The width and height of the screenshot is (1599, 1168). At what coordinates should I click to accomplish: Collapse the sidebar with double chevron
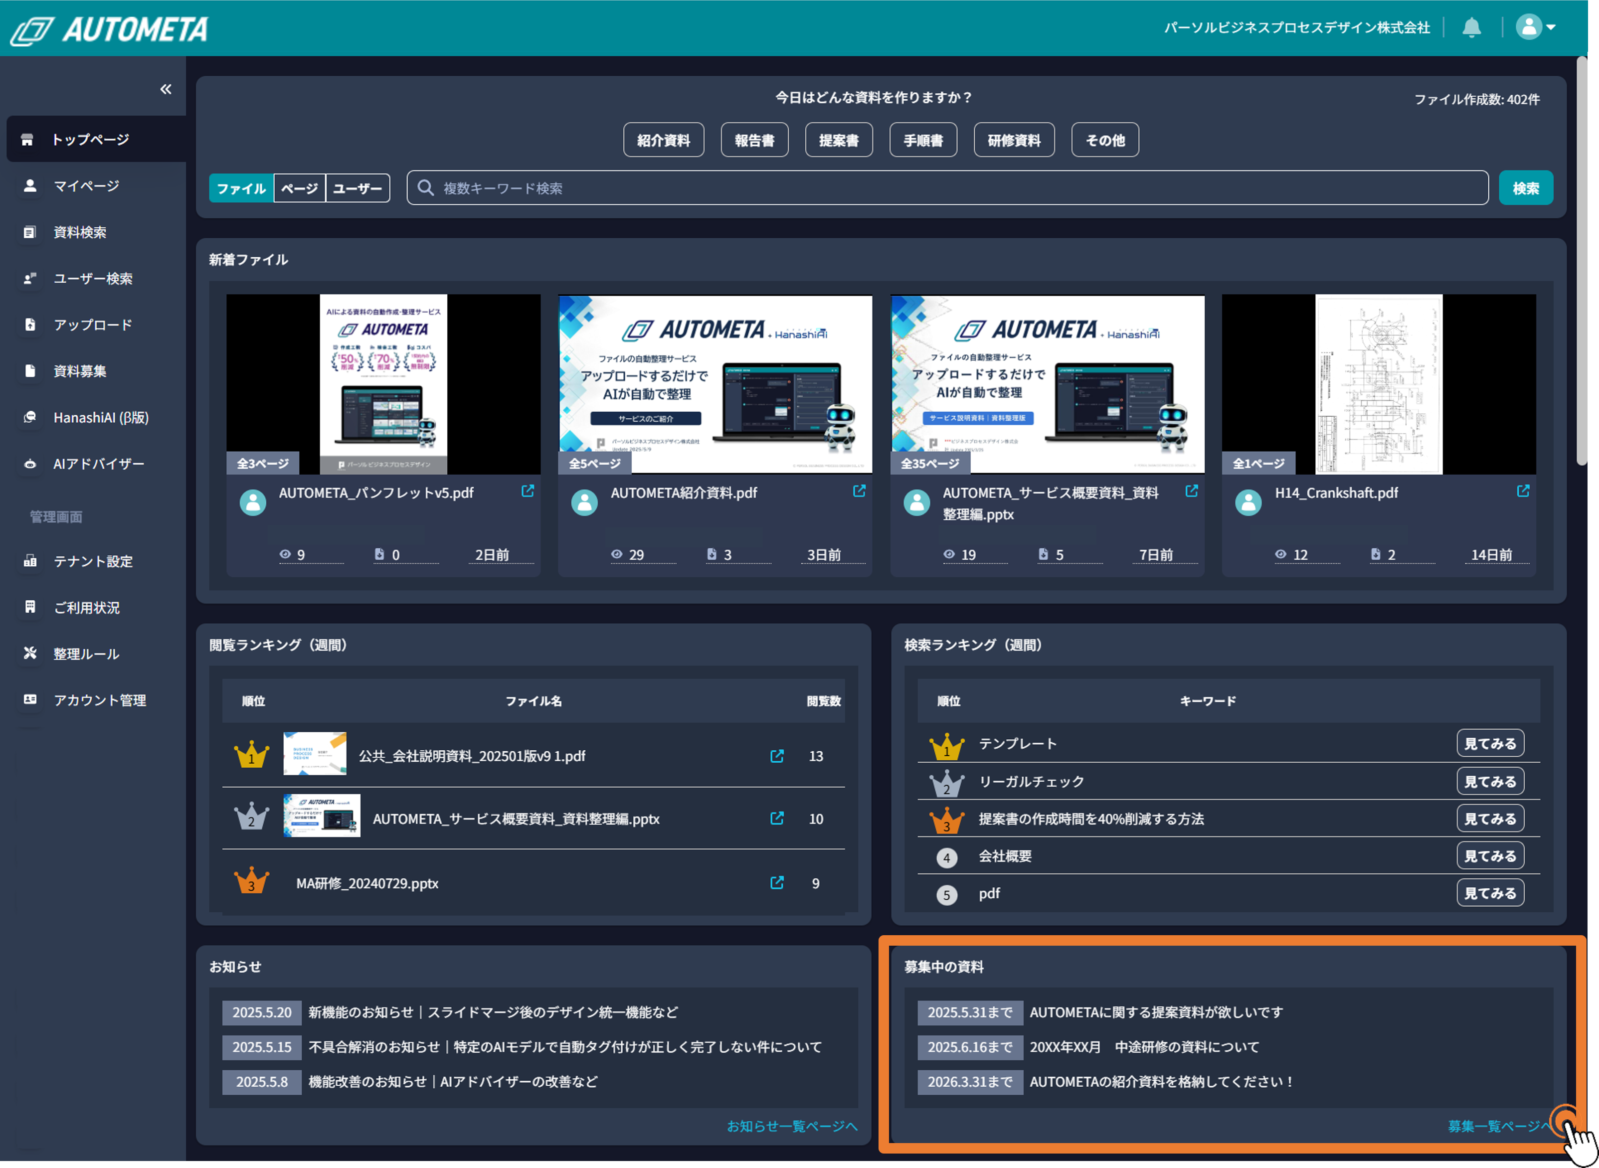(166, 89)
